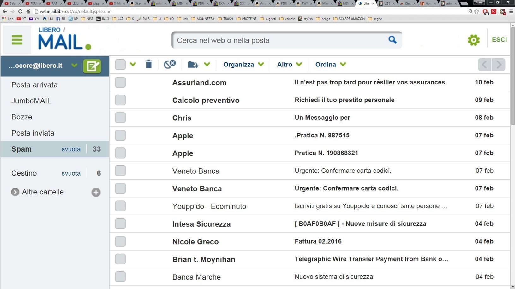The height and width of the screenshot is (289, 515).
Task: Open Bozze folder
Action: (22, 117)
